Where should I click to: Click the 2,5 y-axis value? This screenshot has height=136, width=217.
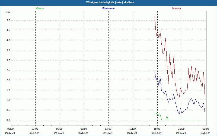point(8,70)
